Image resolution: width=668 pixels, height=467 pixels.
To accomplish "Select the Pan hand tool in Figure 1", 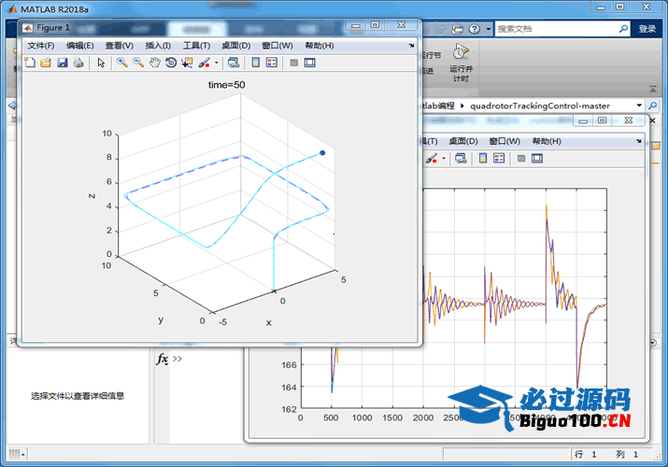I will click(x=154, y=63).
